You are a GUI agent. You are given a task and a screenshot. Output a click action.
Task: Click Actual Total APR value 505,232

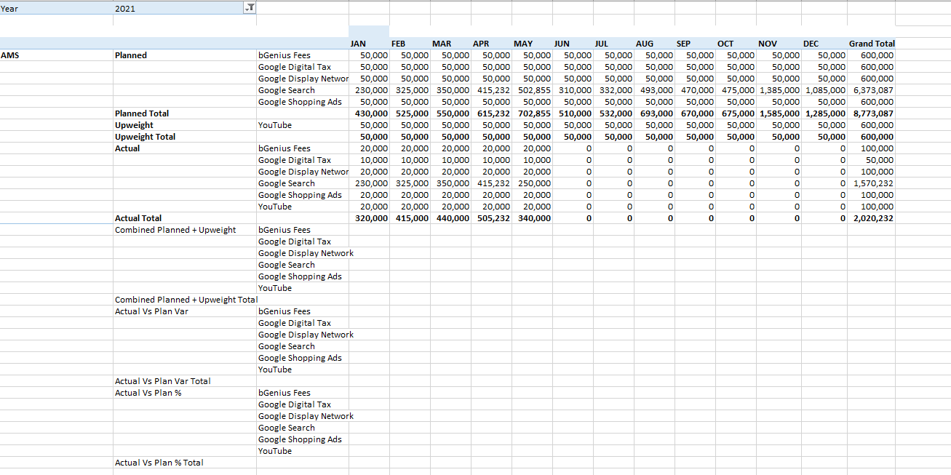pyautogui.click(x=493, y=218)
